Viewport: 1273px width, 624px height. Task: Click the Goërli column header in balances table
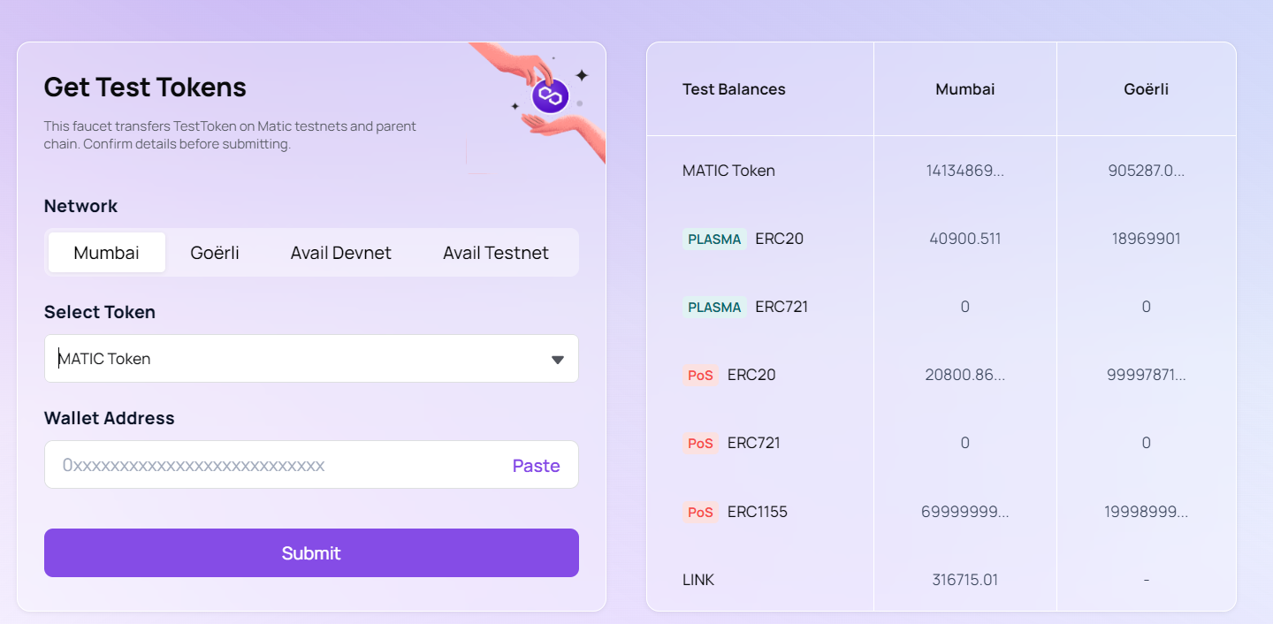1146,89
